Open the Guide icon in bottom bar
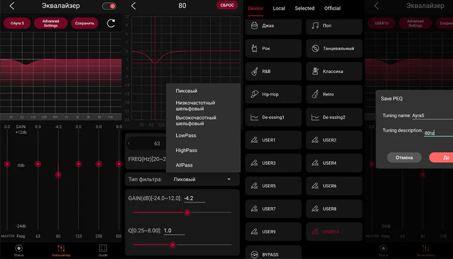 [103, 250]
